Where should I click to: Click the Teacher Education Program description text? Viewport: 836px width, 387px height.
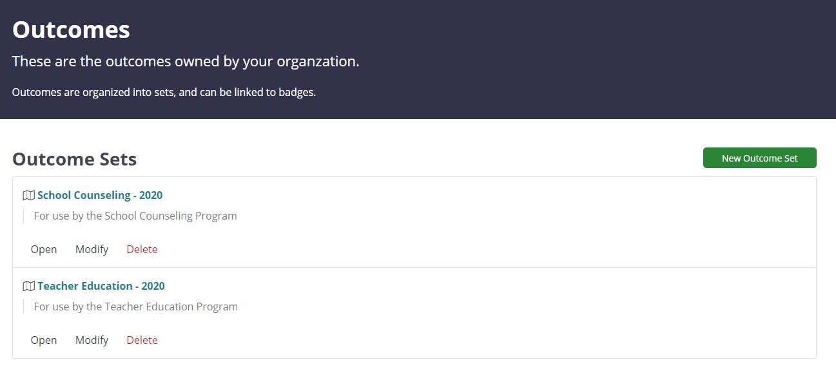[136, 307]
